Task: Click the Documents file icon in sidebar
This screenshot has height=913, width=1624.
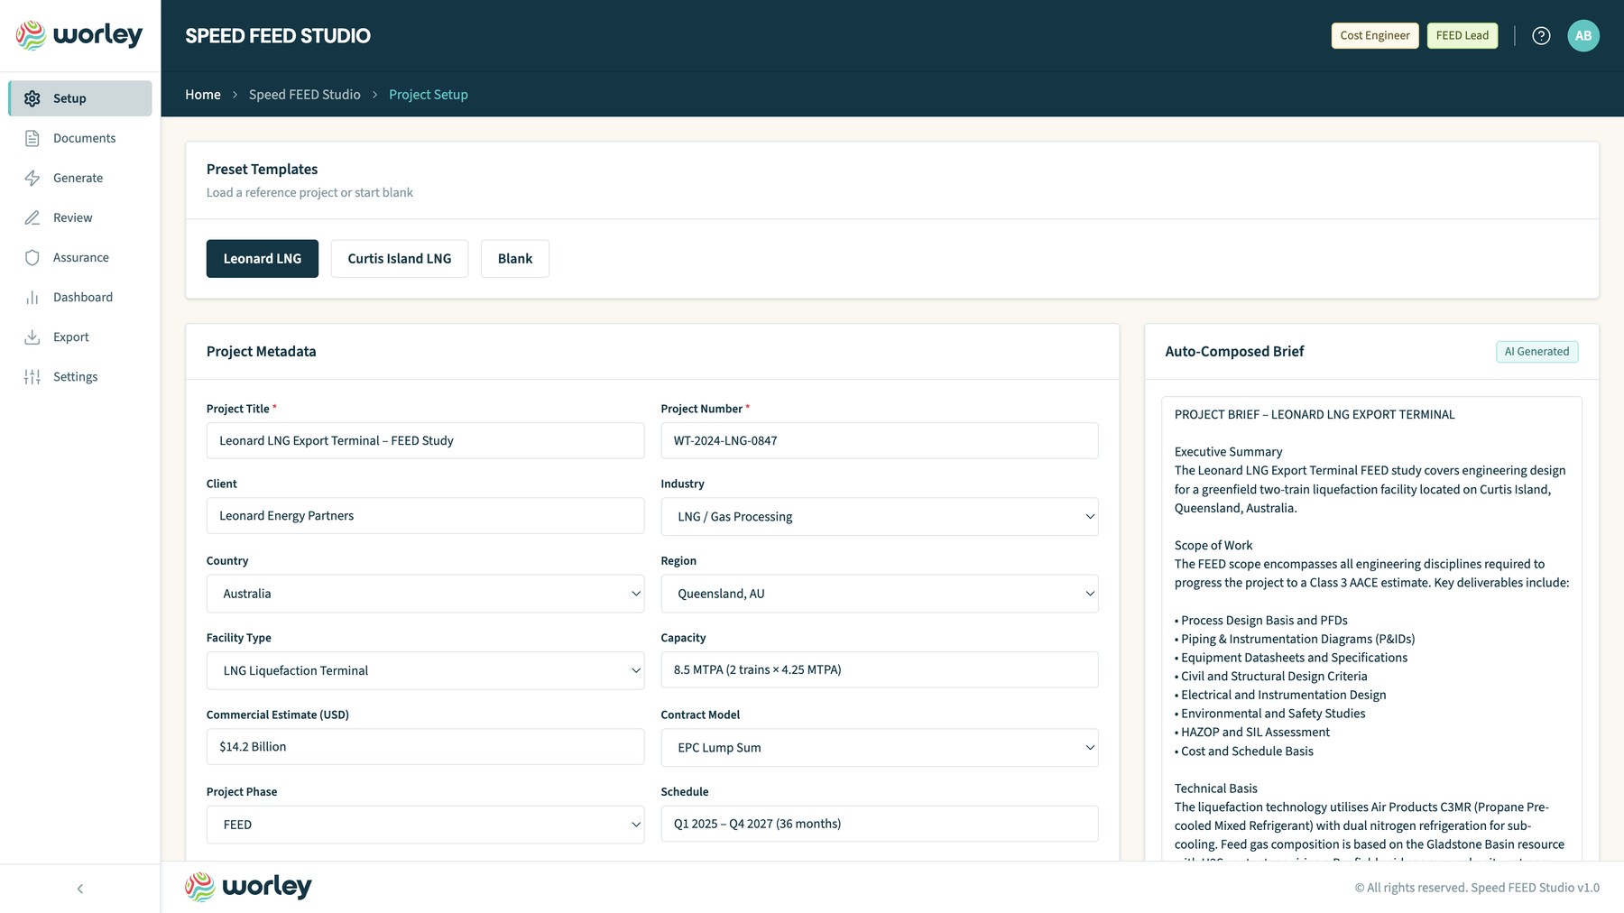Action: coord(32,138)
